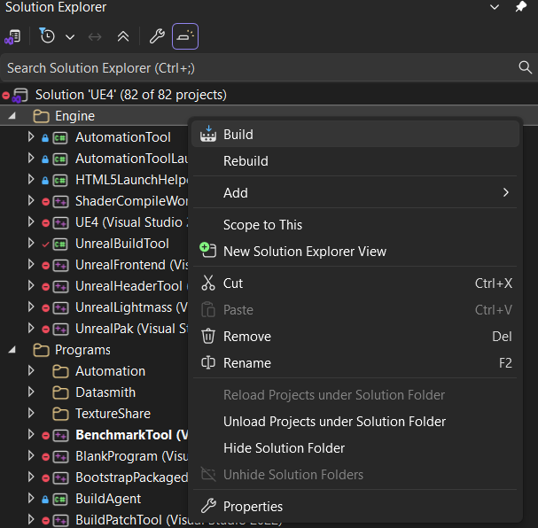Select the UE4 (Visual Studio) project
The height and width of the screenshot is (528, 538).
pos(132,222)
